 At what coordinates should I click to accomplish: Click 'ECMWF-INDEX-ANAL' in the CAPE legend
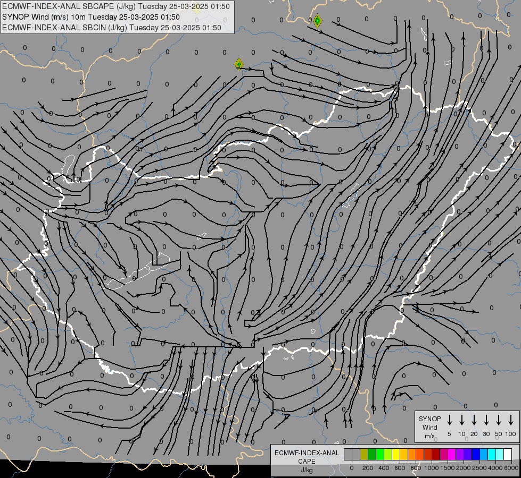(307, 453)
